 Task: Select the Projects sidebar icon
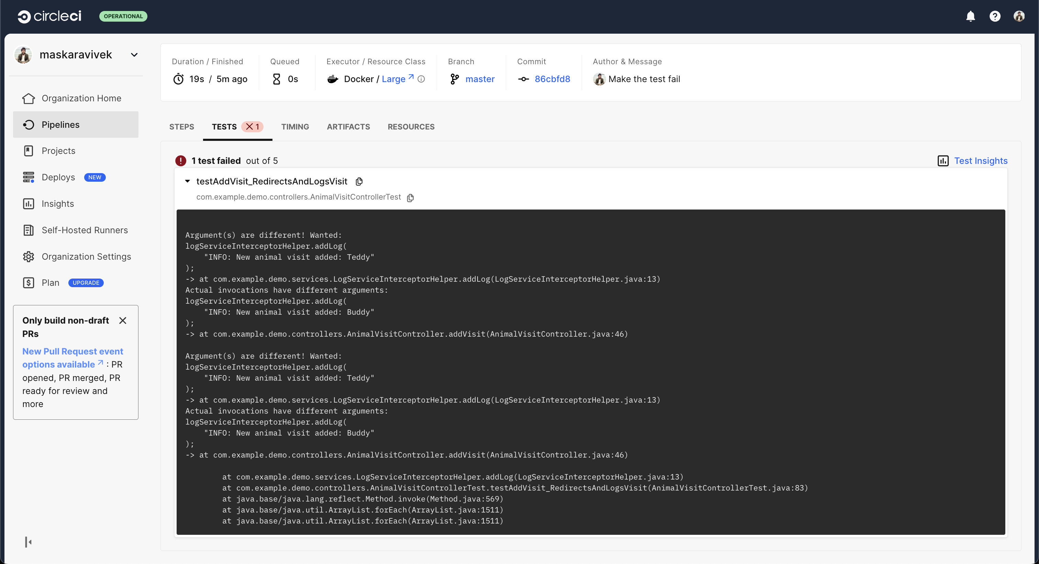[x=29, y=150]
